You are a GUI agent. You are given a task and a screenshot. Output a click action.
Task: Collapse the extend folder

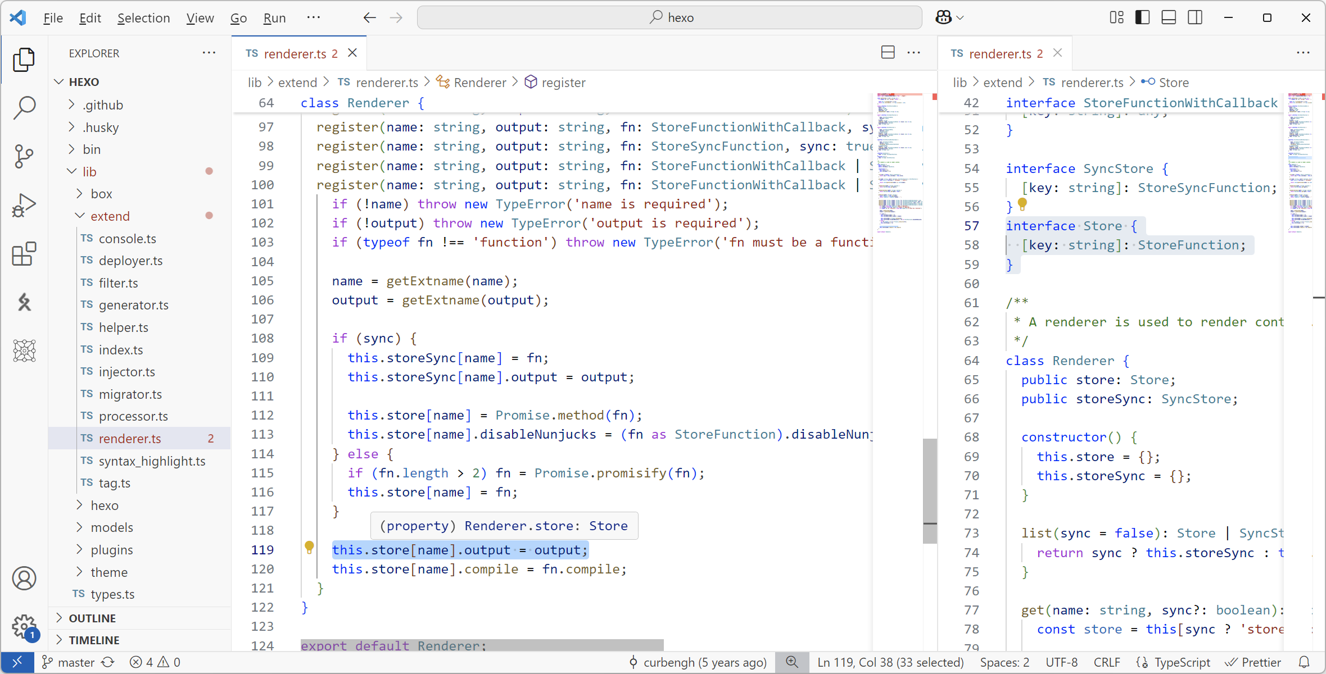(x=110, y=216)
